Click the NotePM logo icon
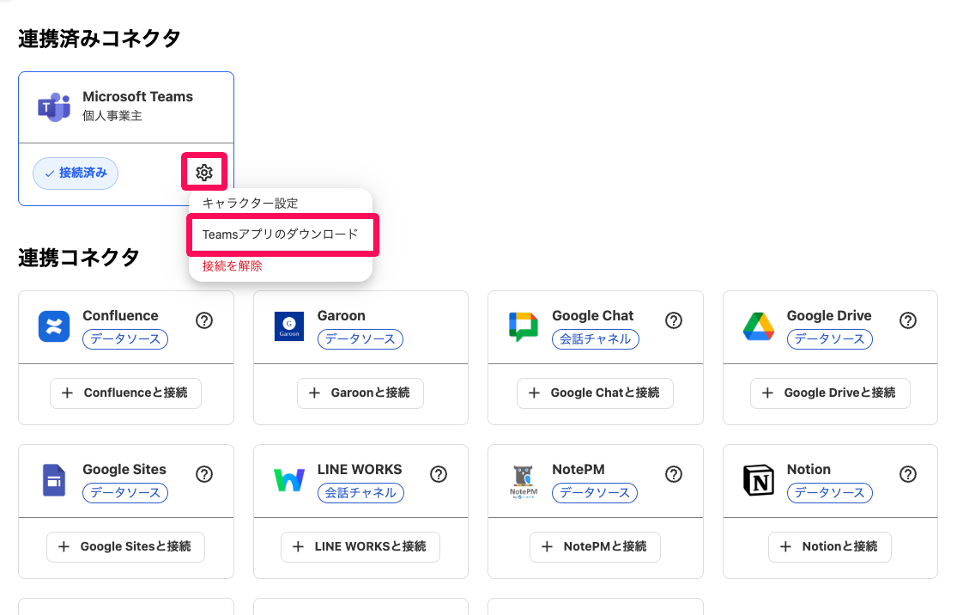 point(524,481)
